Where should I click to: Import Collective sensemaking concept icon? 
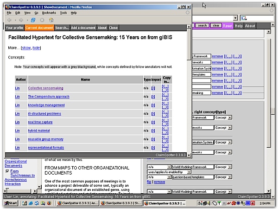[x=153, y=88]
